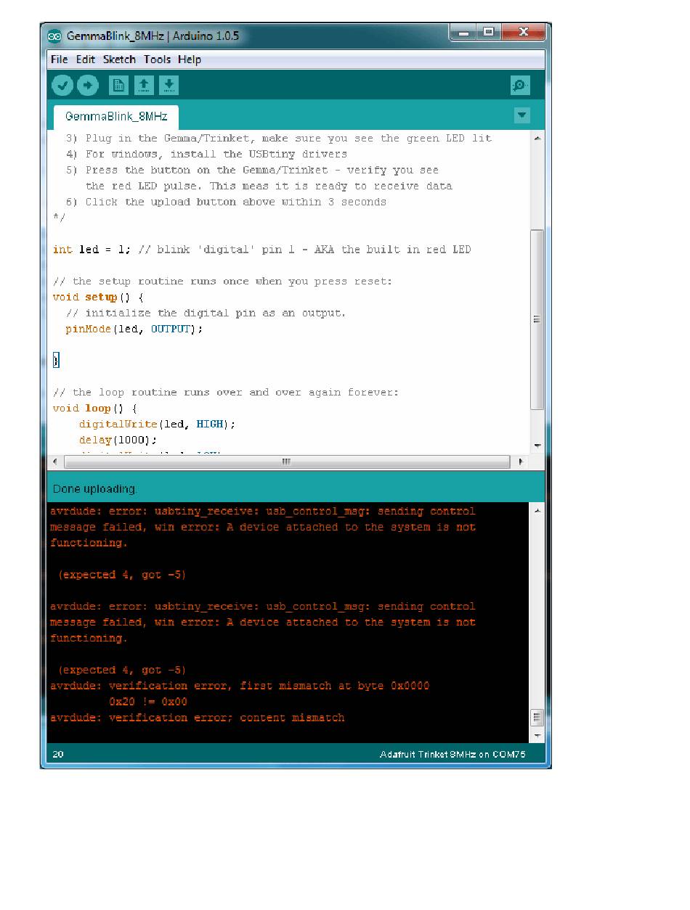690x910 pixels.
Task: Close the Arduino window
Action: (523, 33)
